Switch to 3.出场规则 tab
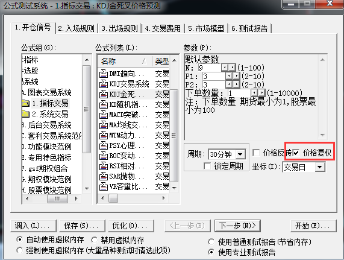 pos(119,28)
